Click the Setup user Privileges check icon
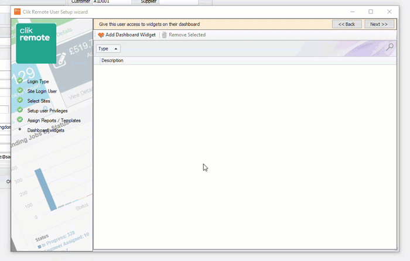Image resolution: width=410 pixels, height=261 pixels. 20,110
